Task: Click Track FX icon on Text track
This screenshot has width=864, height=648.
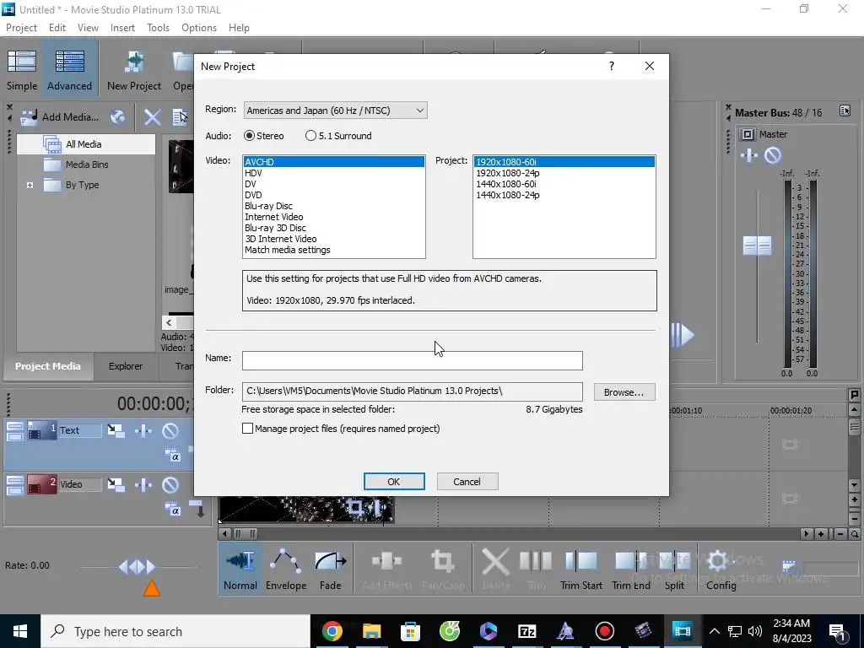Action: 143,430
